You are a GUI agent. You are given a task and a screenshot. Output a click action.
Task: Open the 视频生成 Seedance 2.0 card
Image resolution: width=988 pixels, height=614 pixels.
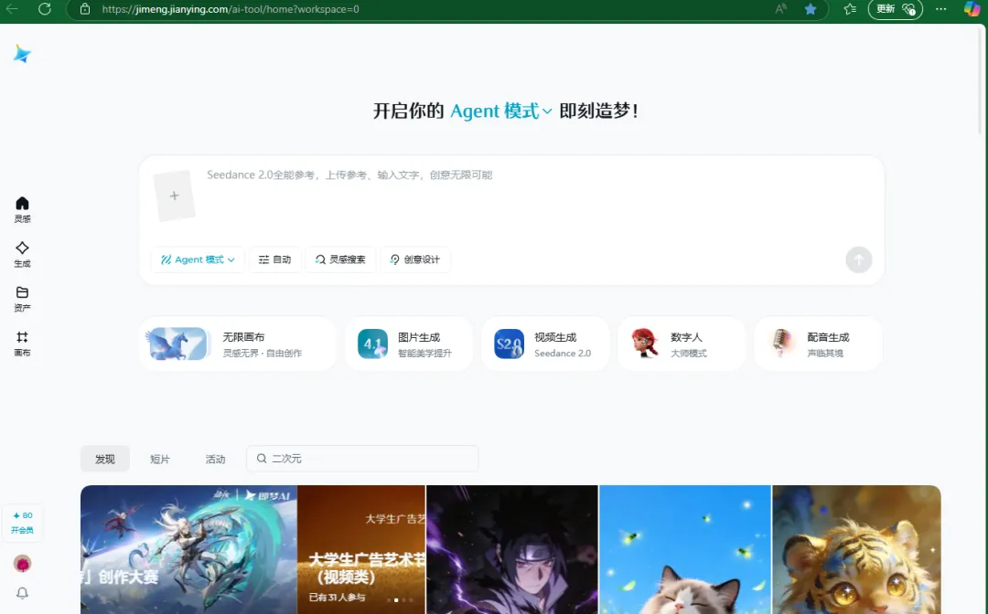click(545, 344)
